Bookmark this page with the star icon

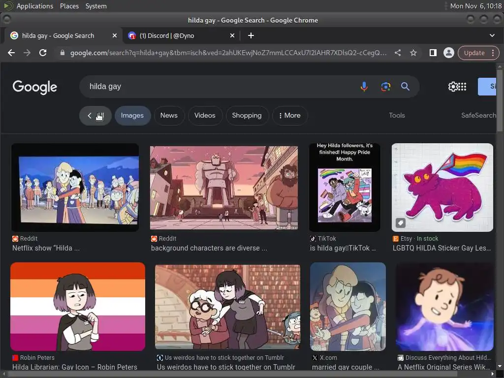tap(413, 53)
